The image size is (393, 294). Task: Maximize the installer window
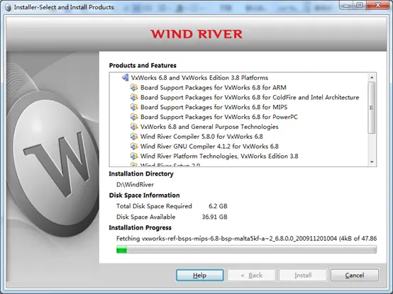[x=360, y=5]
